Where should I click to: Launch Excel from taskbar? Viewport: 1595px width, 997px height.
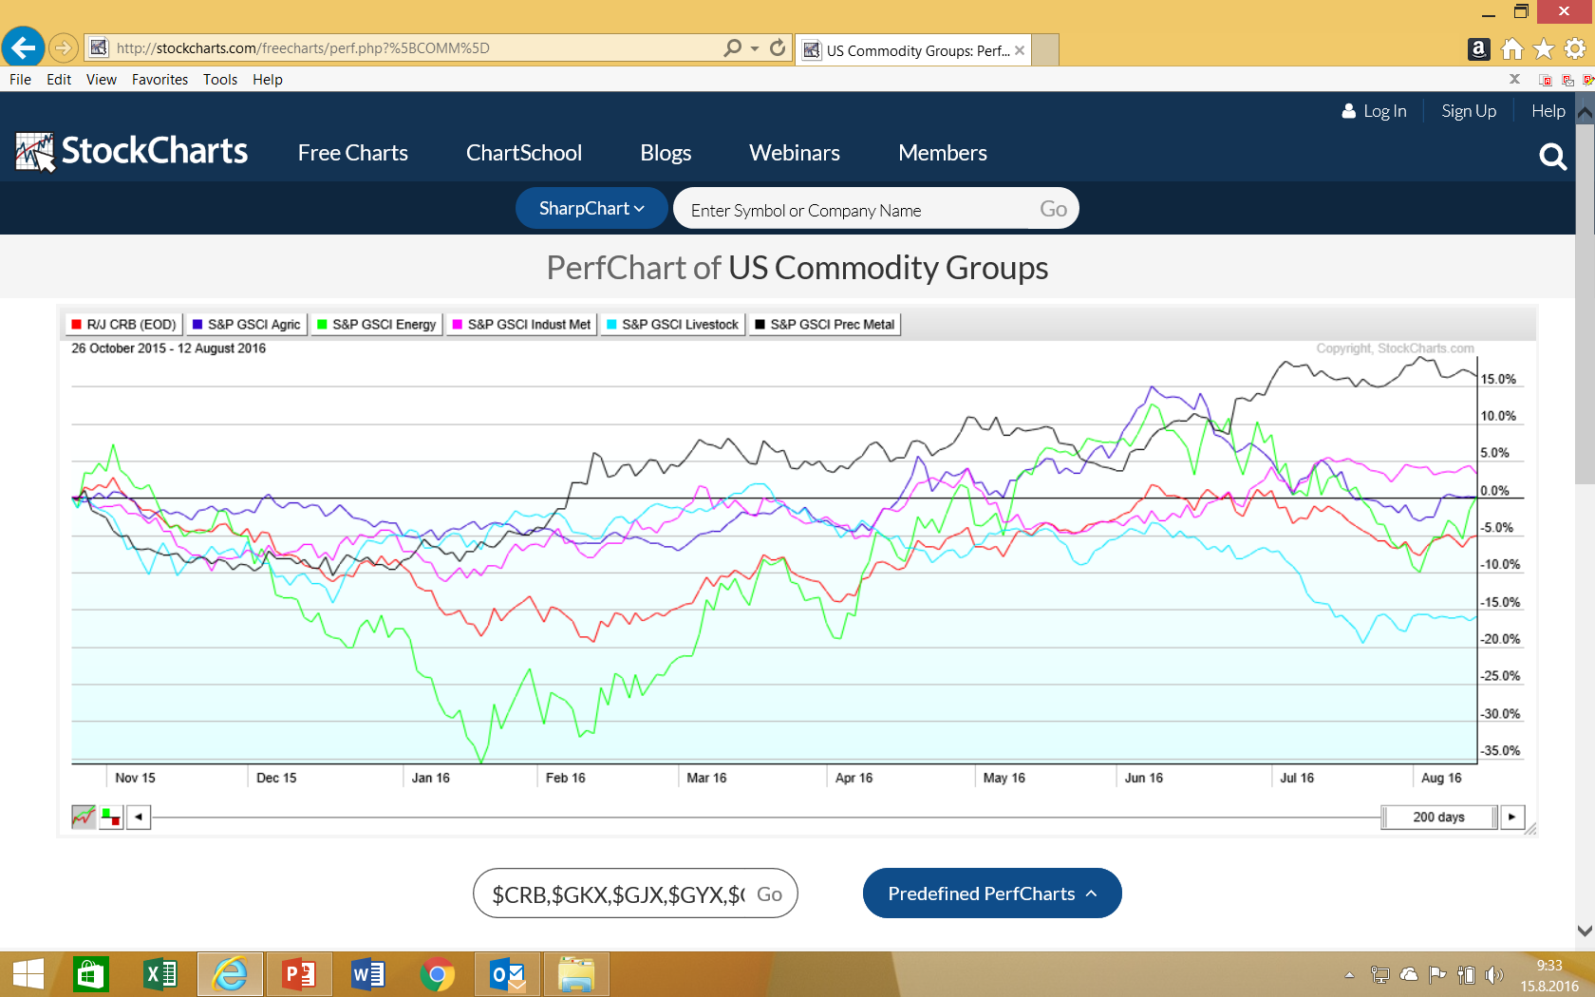pos(159,974)
